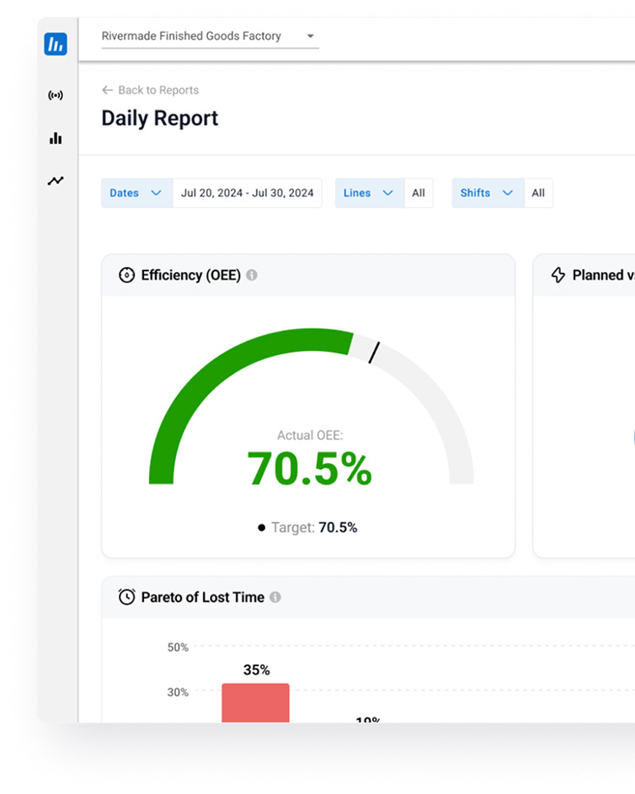635x794 pixels.
Task: Expand the factory dropdown arrow
Action: point(311,36)
